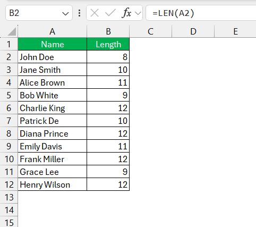Select the Emily Davis cell
Image resolution: width=256 pixels, height=227 pixels.
(53, 146)
